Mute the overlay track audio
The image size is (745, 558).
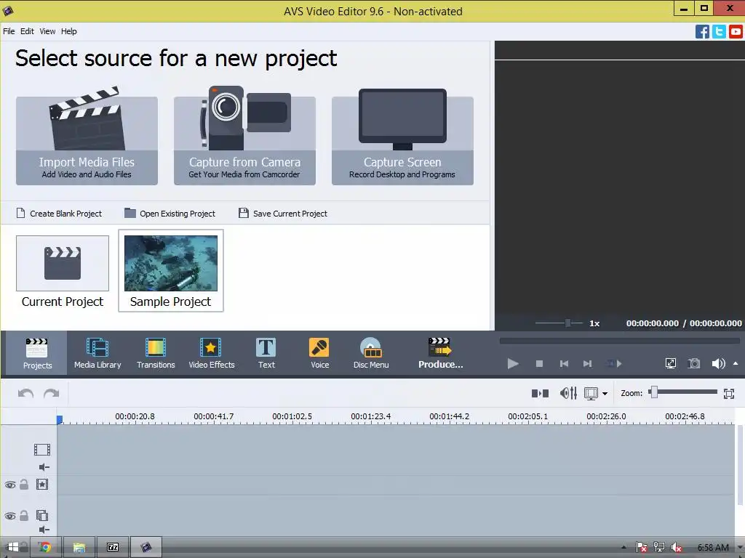coord(44,530)
